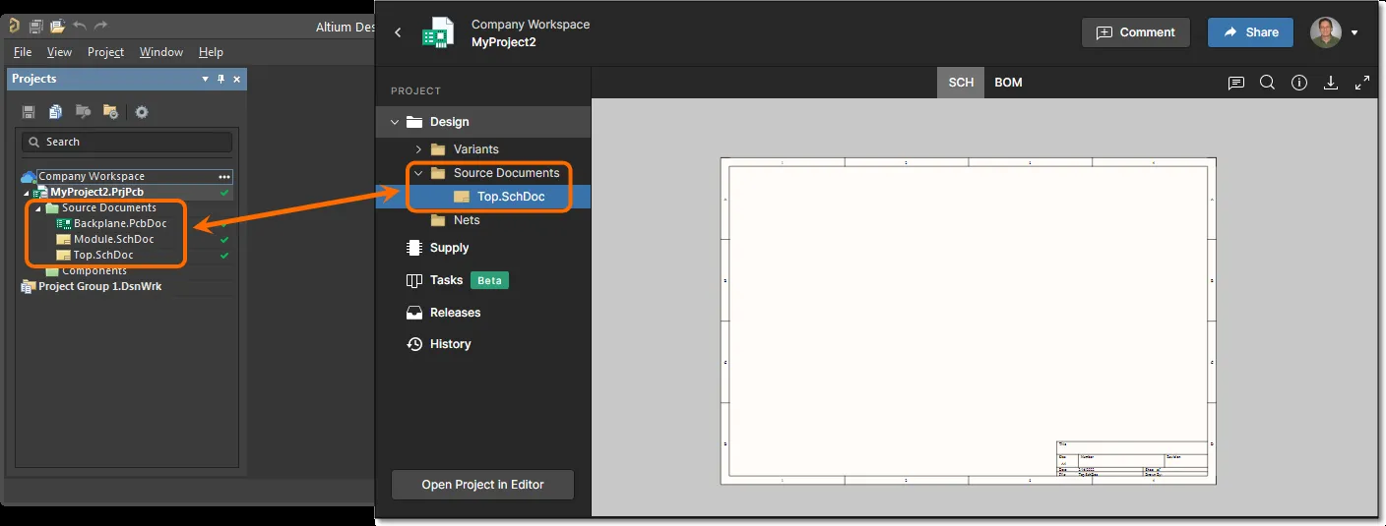Open user account dropdown arrow
The width and height of the screenshot is (1386, 526).
tap(1354, 33)
